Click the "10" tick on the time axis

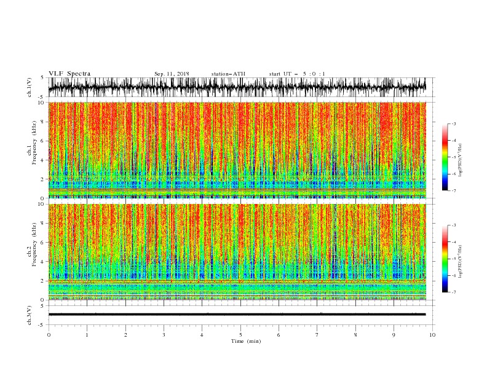pyautogui.click(x=432, y=335)
